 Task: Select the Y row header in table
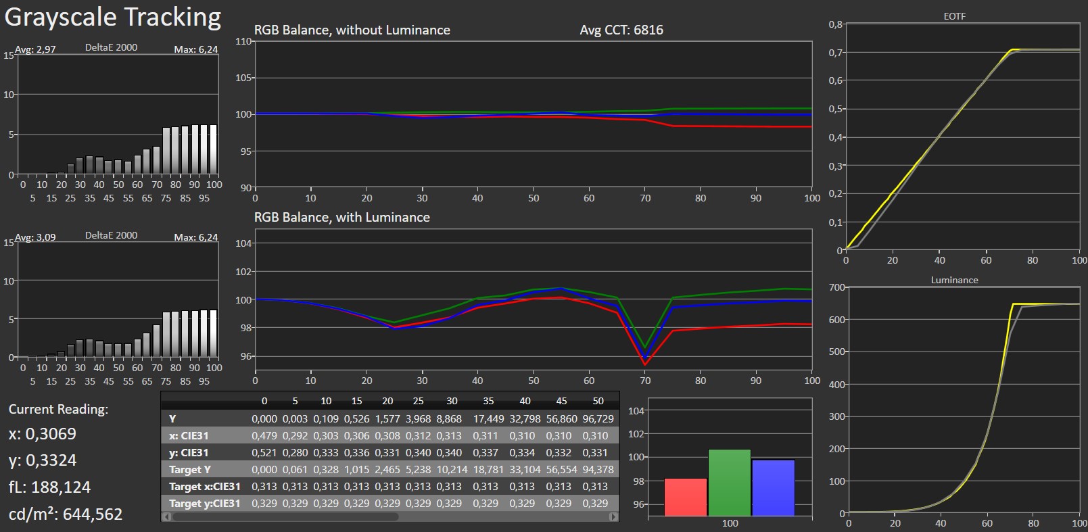point(172,418)
